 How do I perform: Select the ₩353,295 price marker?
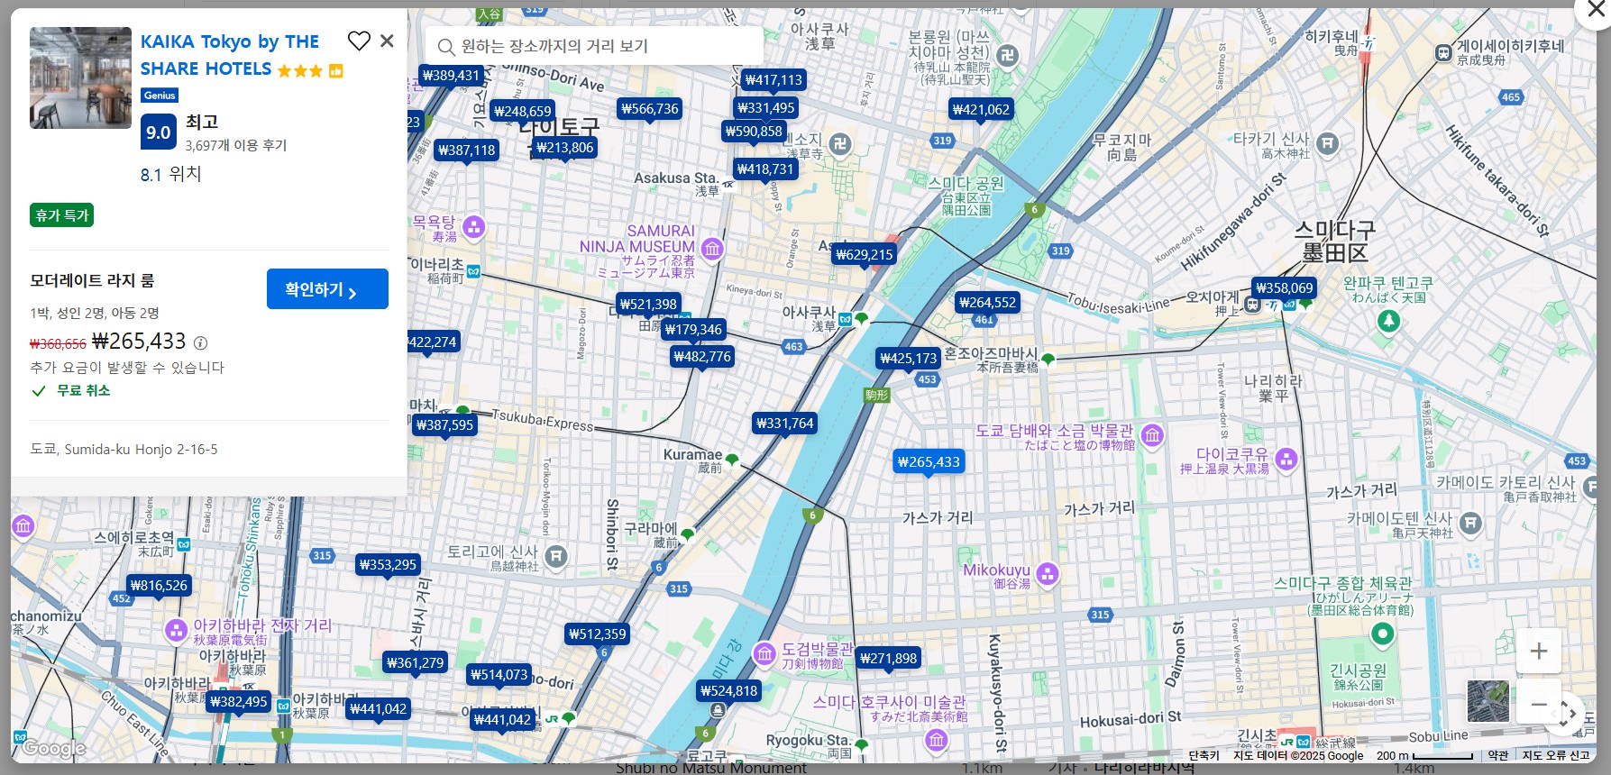[x=388, y=564]
